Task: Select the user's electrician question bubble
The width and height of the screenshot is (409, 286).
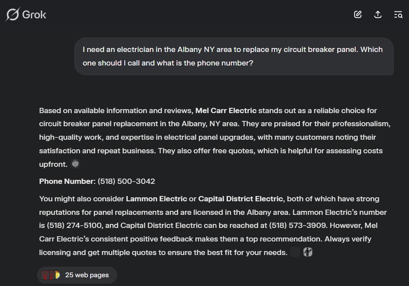Action: 234,56
